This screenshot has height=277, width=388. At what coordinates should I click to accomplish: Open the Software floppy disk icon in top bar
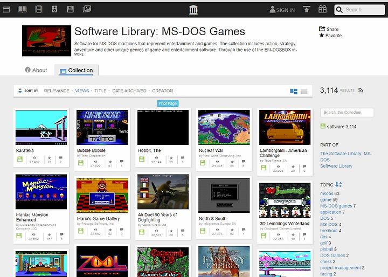click(70, 9)
